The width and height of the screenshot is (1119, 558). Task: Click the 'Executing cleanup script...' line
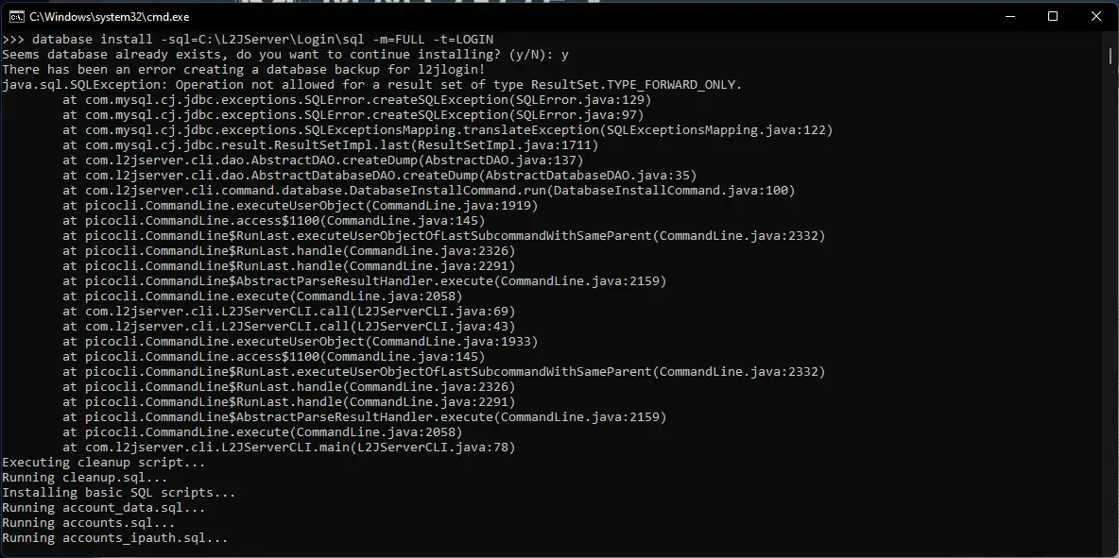pos(103,464)
